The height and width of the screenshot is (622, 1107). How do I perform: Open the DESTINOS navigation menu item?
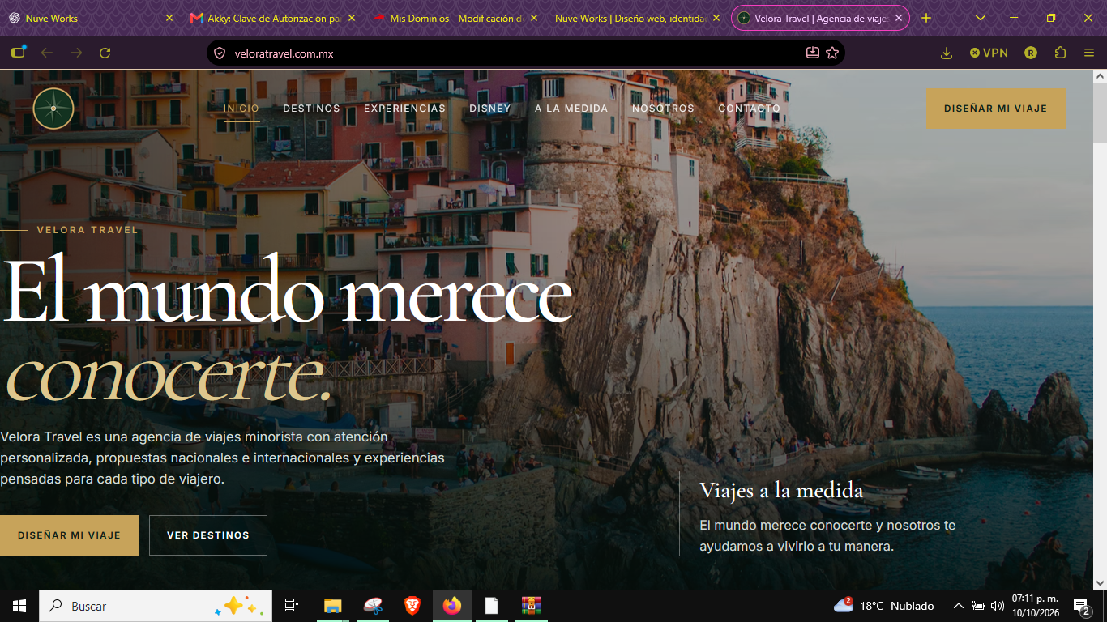click(311, 108)
